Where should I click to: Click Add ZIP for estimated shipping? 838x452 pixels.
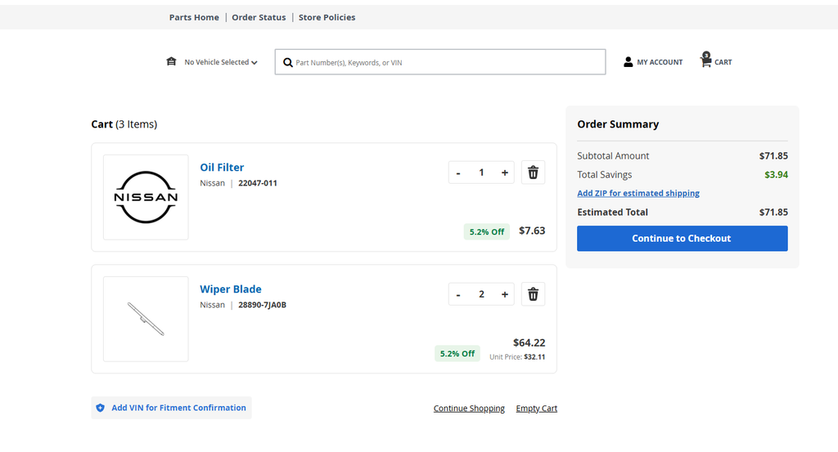(x=638, y=193)
